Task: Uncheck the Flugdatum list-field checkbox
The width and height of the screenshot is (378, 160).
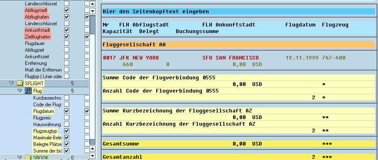Action: pos(66,111)
